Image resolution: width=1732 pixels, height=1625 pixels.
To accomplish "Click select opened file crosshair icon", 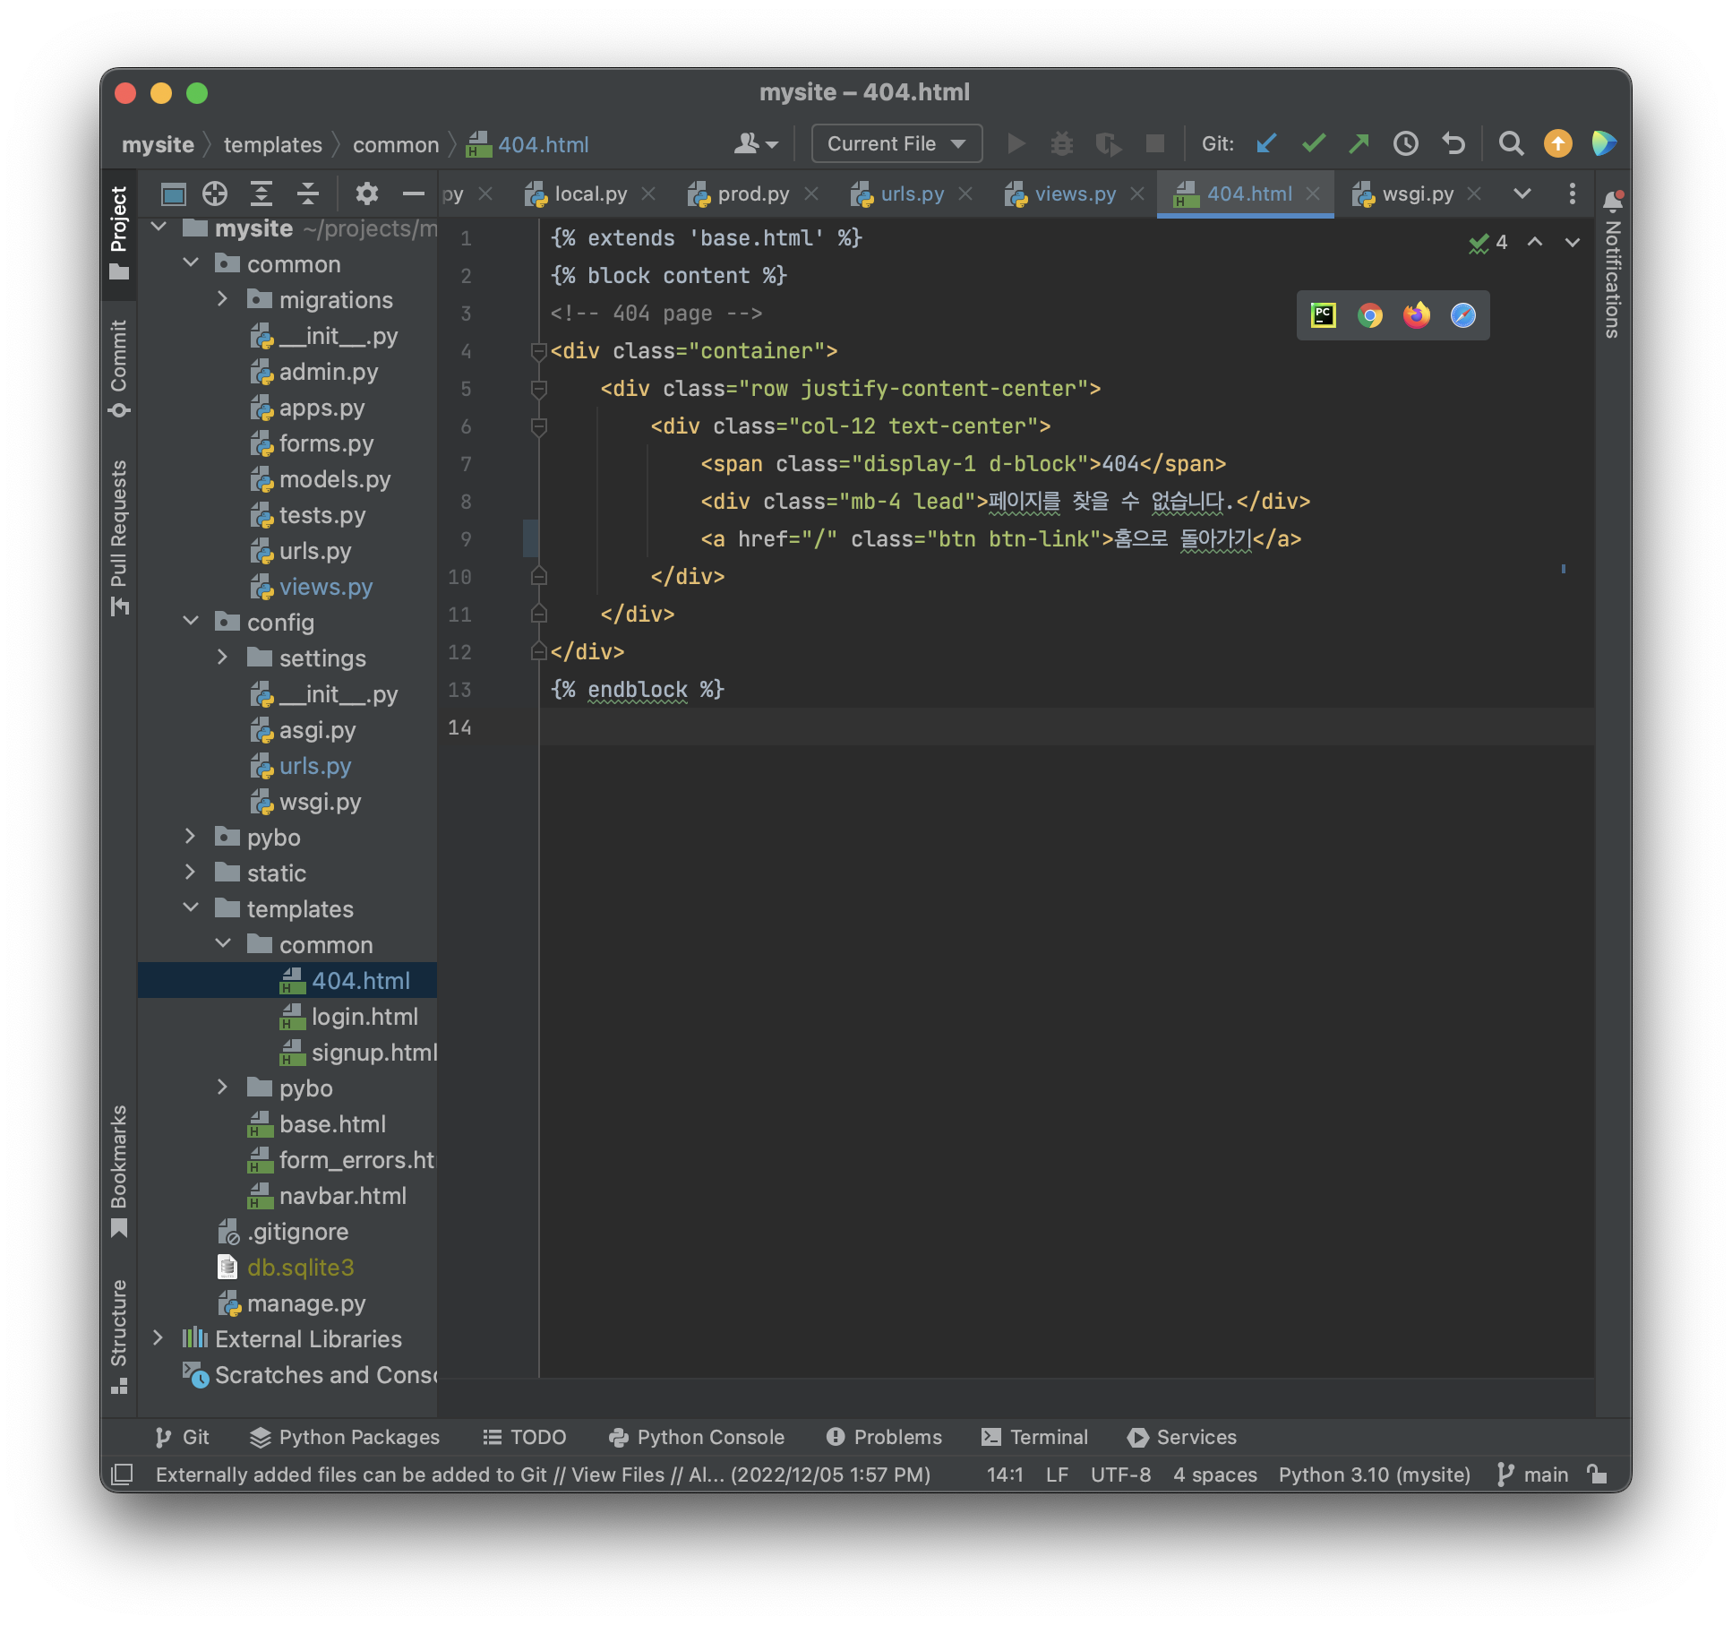I will point(215,193).
